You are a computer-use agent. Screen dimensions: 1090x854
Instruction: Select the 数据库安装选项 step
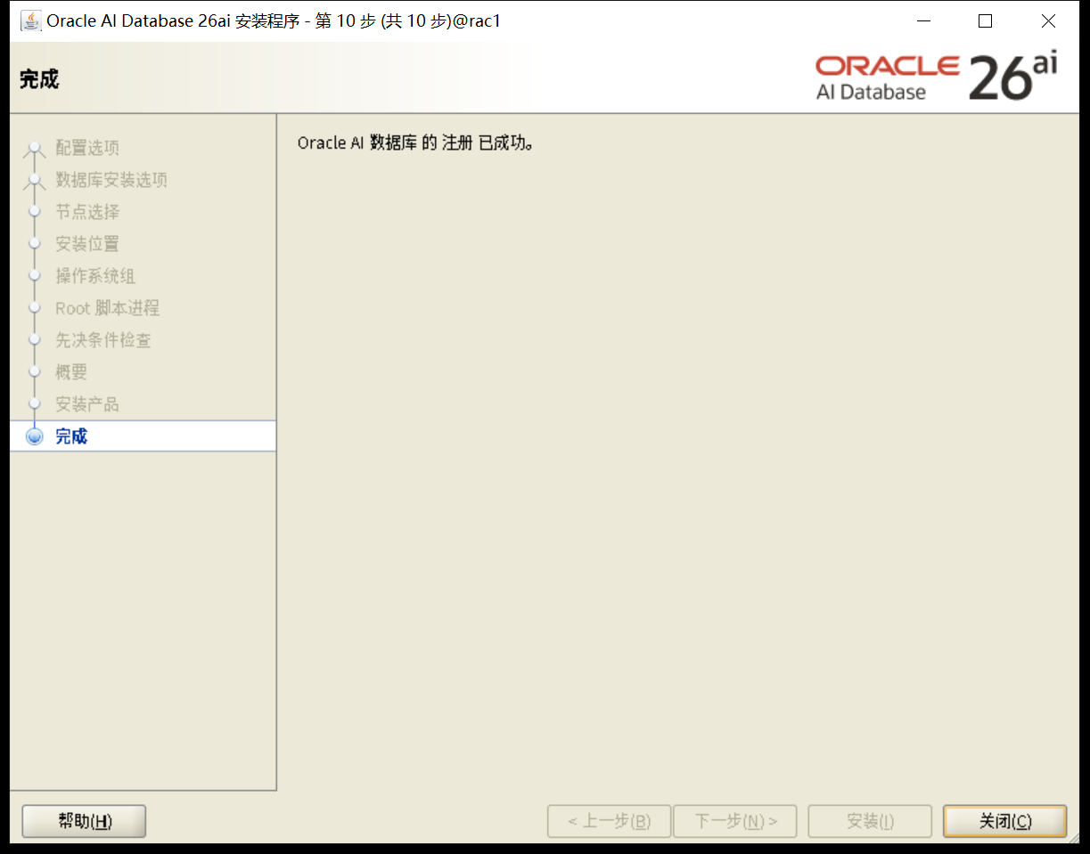pyautogui.click(x=111, y=180)
